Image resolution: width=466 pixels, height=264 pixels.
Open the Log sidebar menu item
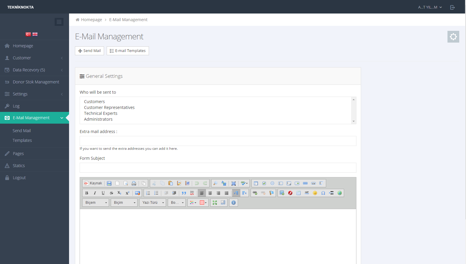pos(16,106)
